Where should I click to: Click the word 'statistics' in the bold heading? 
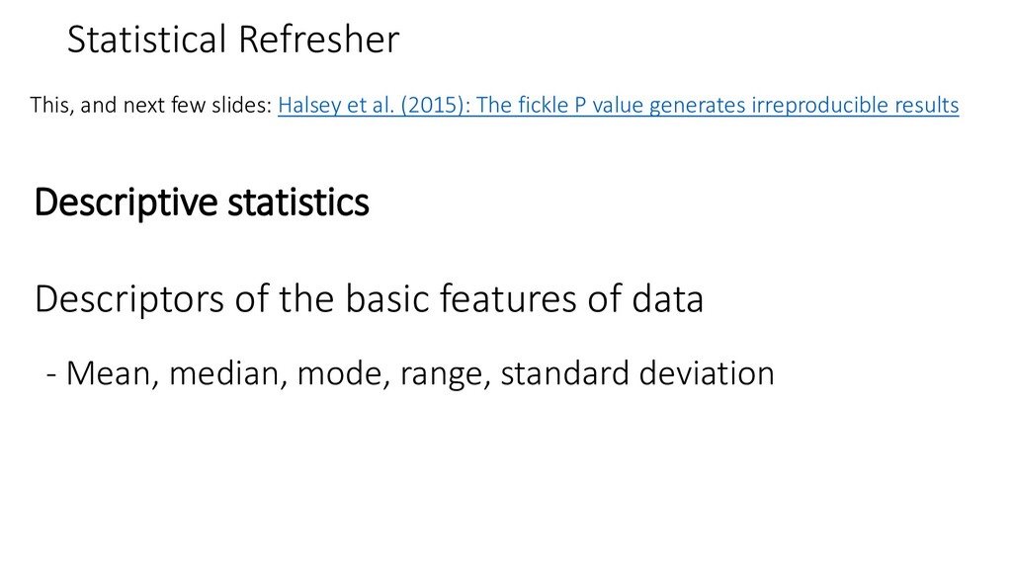pos(298,202)
